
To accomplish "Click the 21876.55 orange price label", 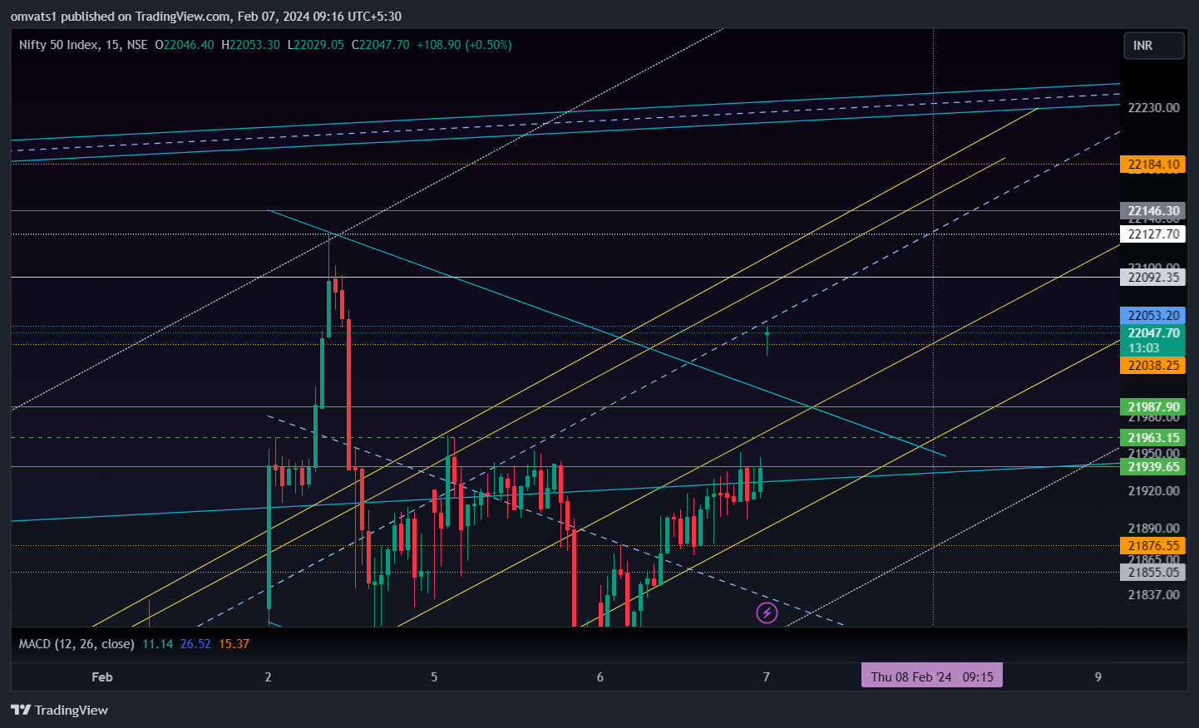I will pos(1152,546).
